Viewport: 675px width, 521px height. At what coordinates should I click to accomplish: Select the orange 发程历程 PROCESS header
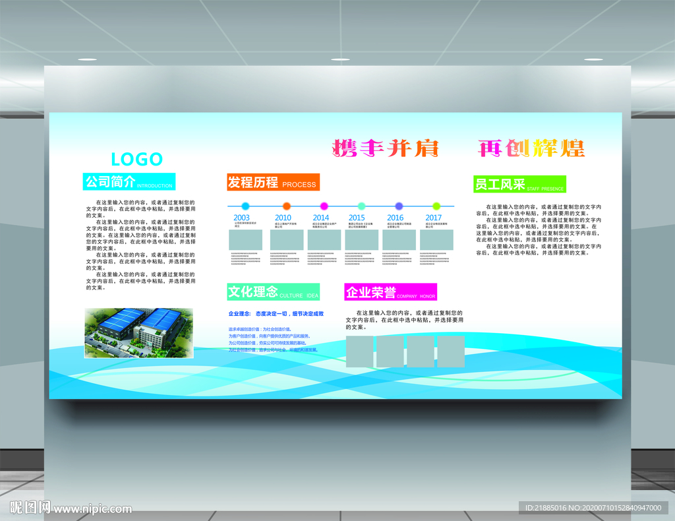274,182
